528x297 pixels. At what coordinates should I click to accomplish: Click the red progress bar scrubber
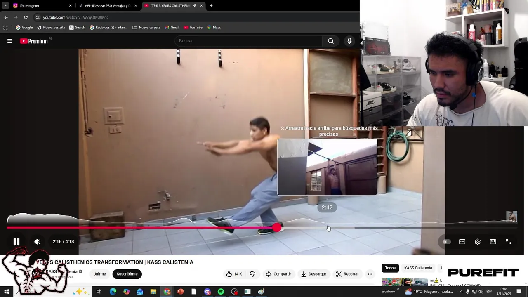[277, 227]
